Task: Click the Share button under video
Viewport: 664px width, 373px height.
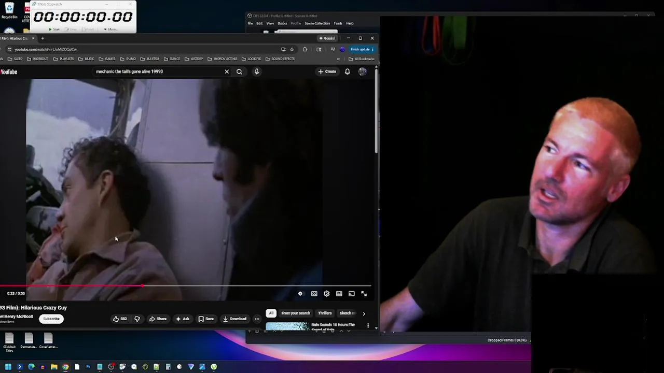Action: [158, 319]
